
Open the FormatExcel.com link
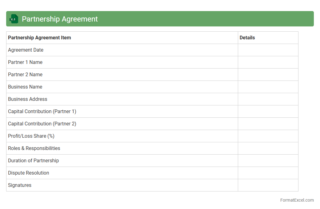click(297, 200)
